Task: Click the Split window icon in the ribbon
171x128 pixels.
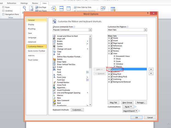Action: click(x=69, y=9)
